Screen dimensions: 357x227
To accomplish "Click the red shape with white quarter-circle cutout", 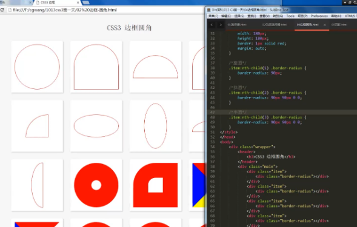I will pos(156,185).
